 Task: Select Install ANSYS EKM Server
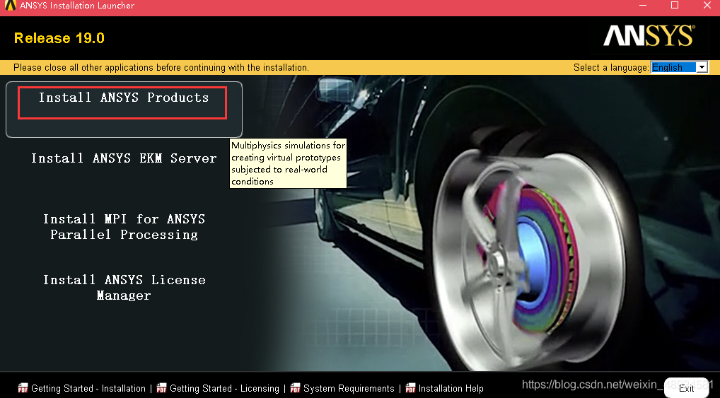[124, 158]
